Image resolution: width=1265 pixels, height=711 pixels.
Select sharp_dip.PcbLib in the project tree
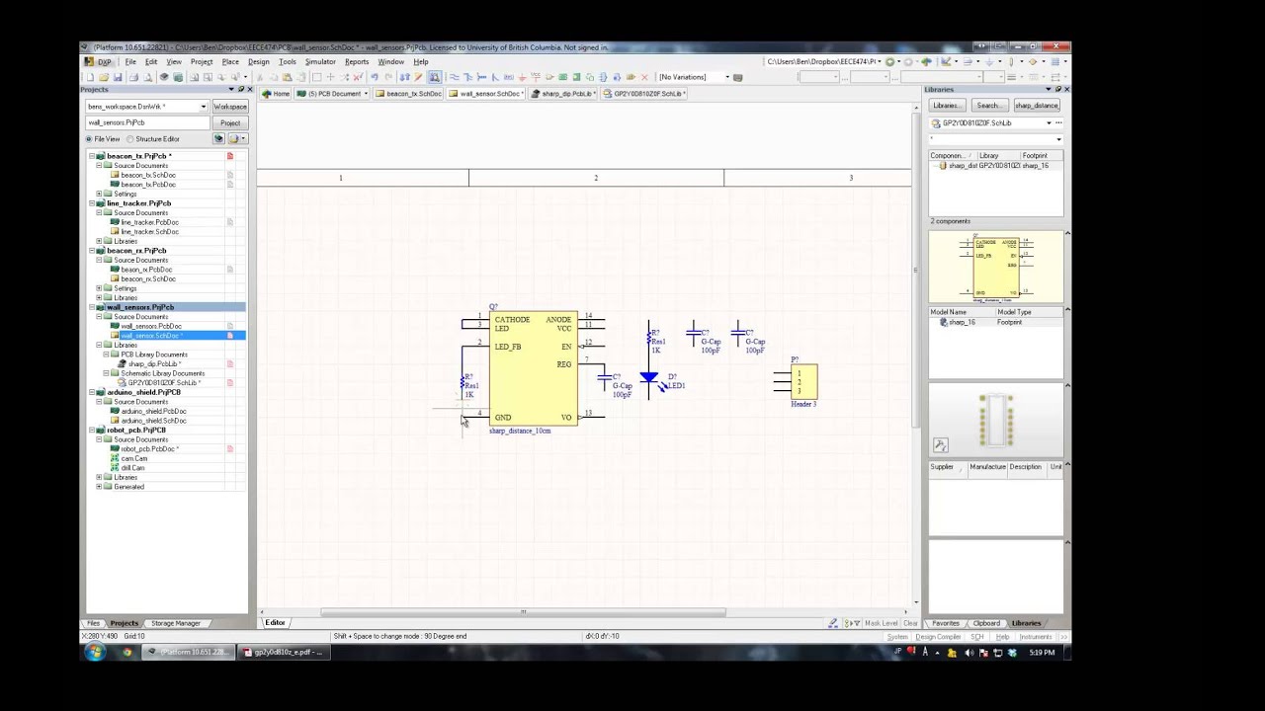click(x=153, y=364)
